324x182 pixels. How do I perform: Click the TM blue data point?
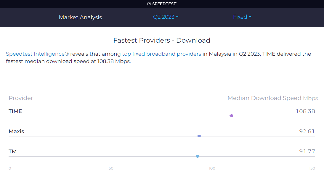[x=198, y=156]
